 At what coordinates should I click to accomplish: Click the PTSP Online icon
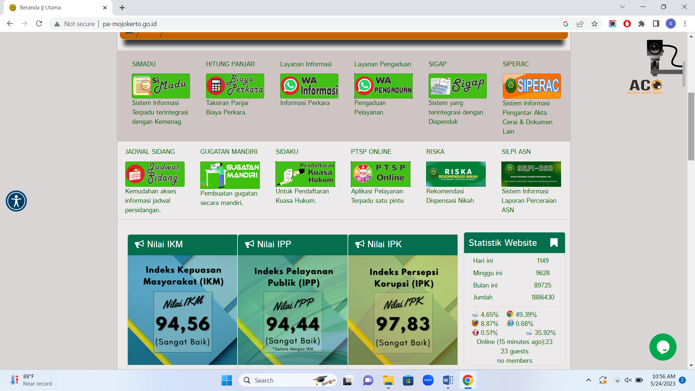(x=380, y=174)
